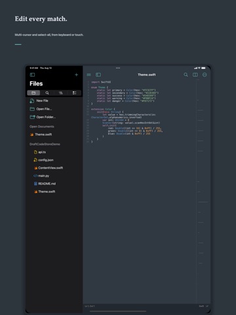The width and height of the screenshot is (236, 315).
Task: Tap the three-dot multitasking control
Action: (118, 68)
